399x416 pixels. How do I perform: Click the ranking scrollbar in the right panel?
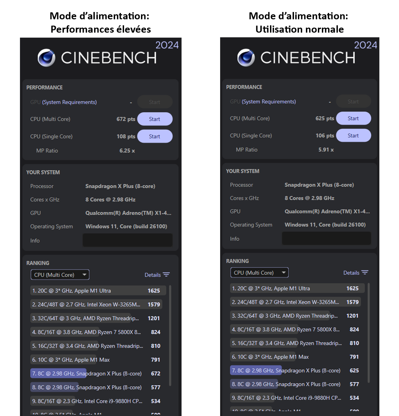click(369, 333)
